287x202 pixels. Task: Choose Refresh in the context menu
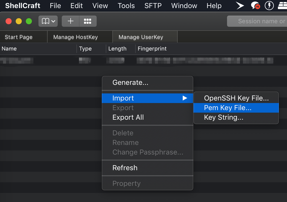click(148, 168)
